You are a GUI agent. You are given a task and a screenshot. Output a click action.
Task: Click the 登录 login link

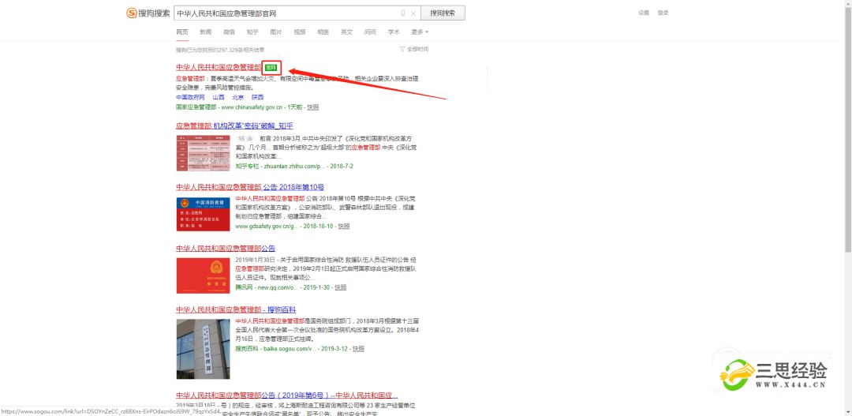pyautogui.click(x=663, y=13)
